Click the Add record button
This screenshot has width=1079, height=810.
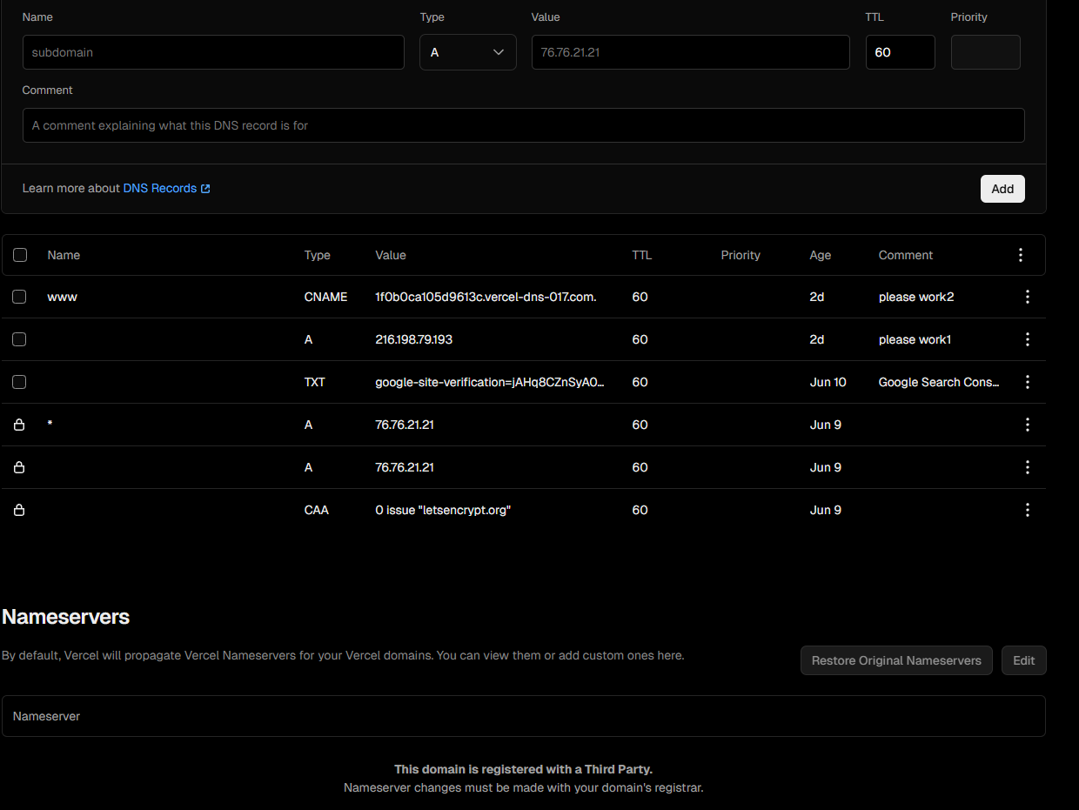click(1002, 189)
